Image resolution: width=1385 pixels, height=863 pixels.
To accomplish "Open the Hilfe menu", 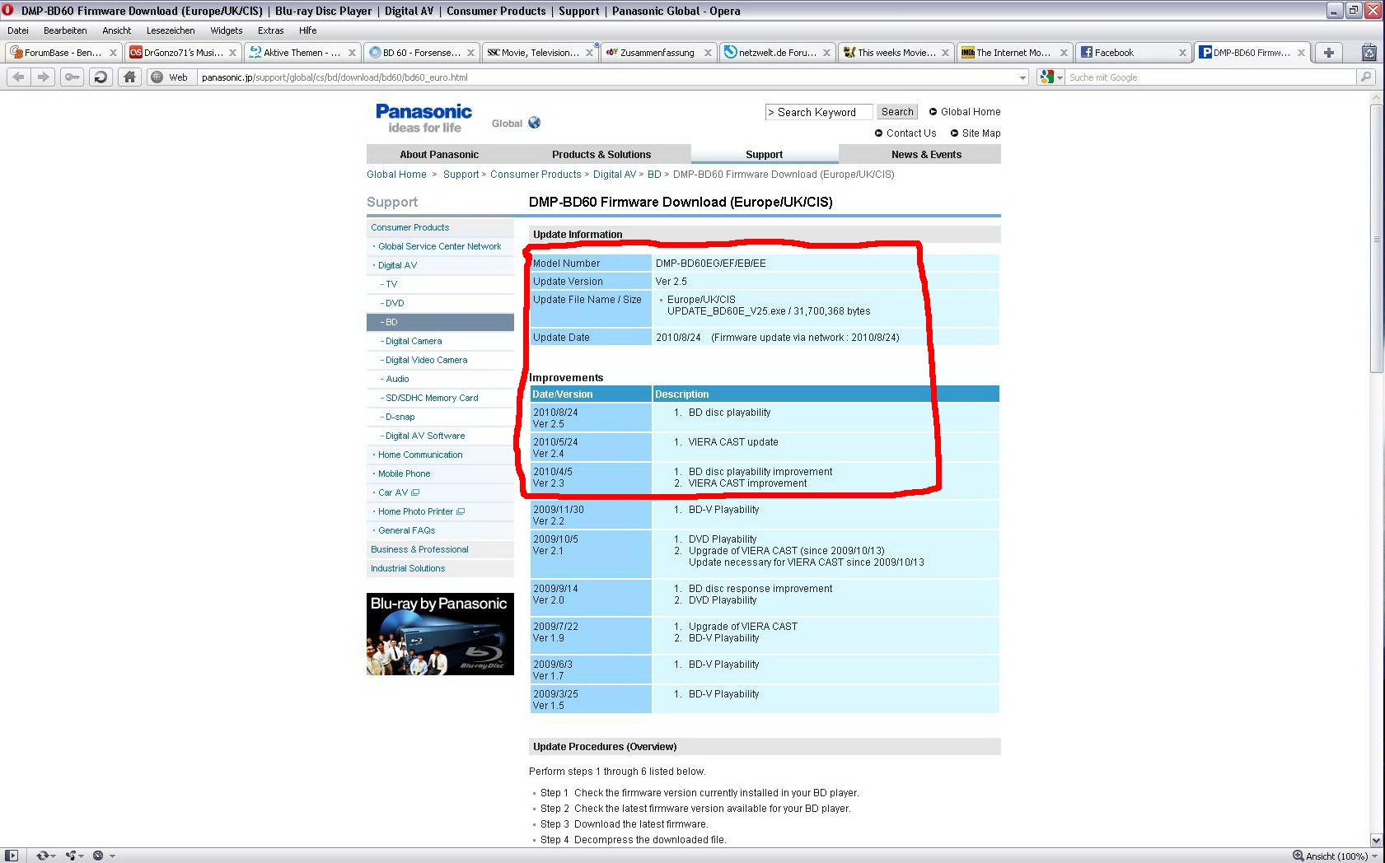I will tap(308, 30).
